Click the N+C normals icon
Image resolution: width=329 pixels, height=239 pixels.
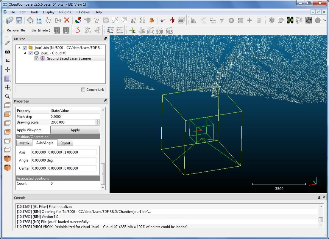pos(151,31)
